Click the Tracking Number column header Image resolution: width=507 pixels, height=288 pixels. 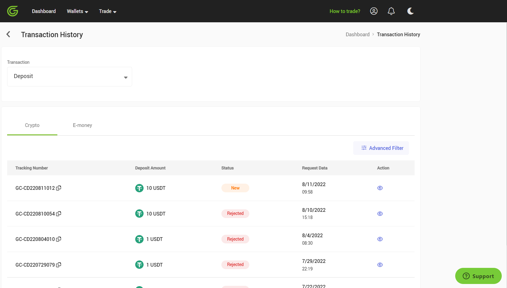click(32, 168)
